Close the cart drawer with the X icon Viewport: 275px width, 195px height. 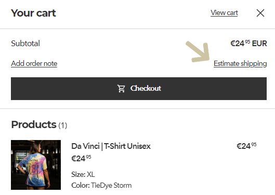click(260, 13)
